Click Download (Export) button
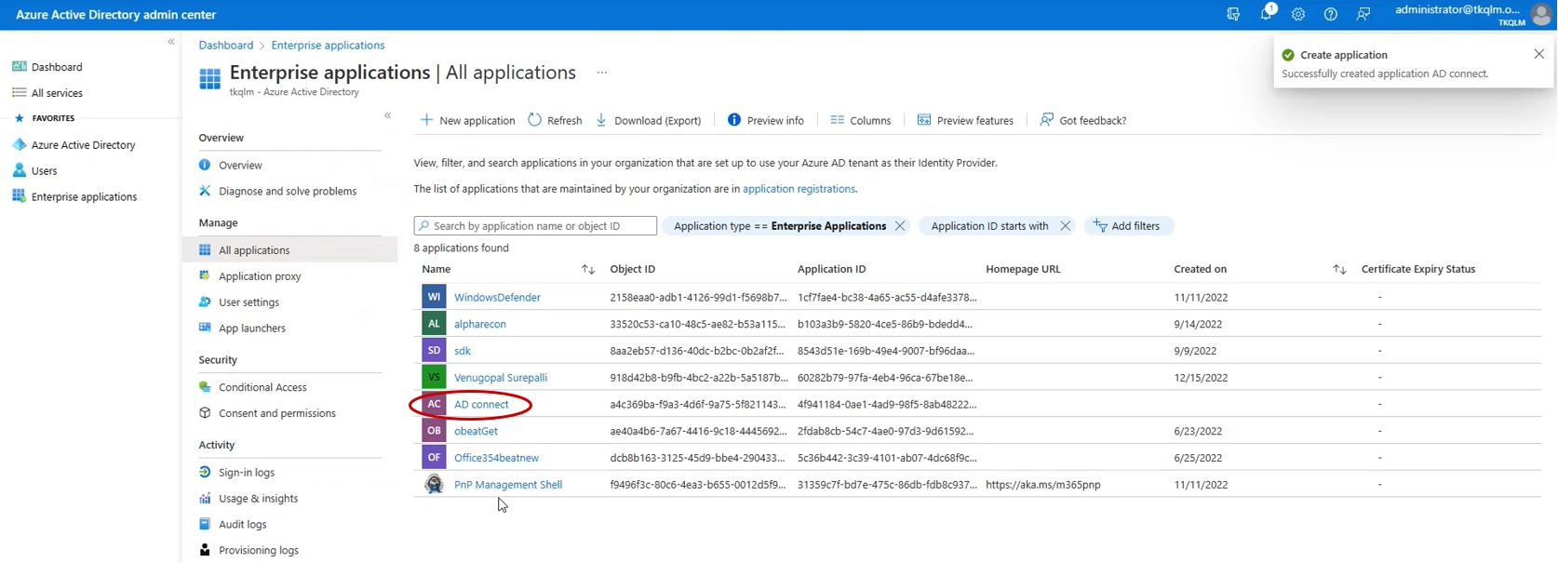 (x=649, y=120)
